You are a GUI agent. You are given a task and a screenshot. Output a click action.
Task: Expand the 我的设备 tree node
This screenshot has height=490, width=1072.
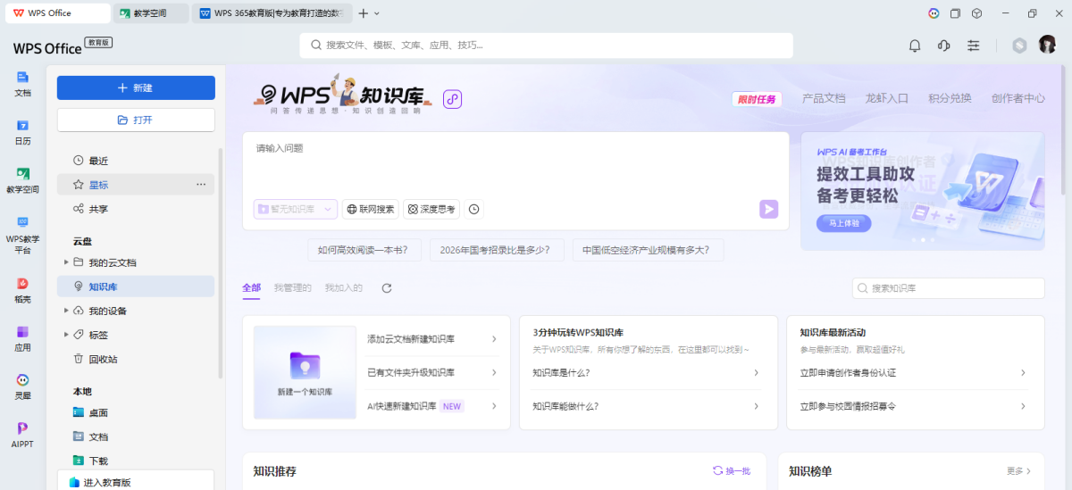[66, 311]
